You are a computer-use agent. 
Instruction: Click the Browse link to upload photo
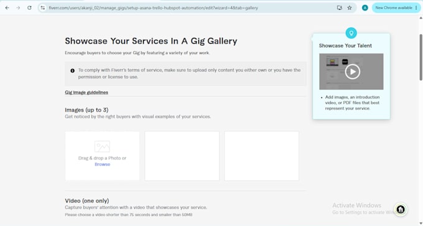point(102,164)
